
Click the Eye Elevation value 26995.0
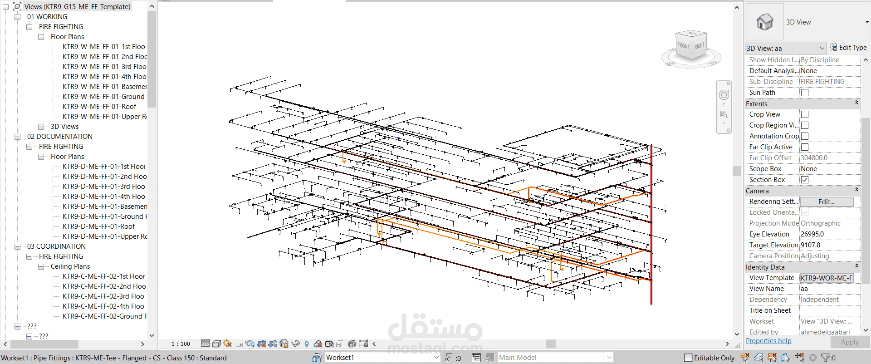point(827,234)
